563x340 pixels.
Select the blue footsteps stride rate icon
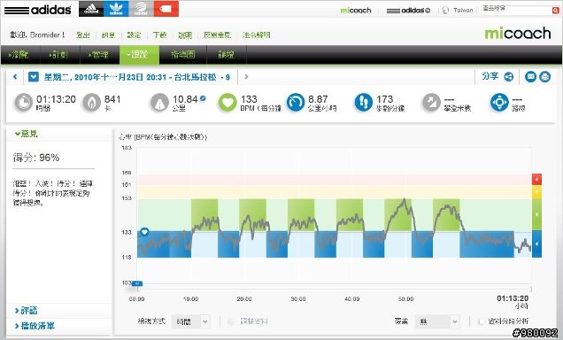point(363,103)
